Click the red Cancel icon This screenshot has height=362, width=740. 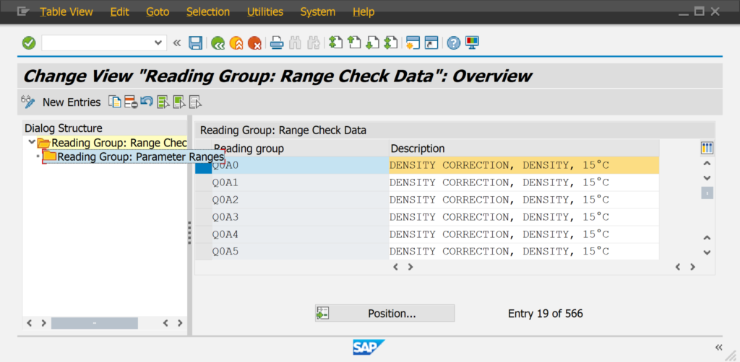click(254, 43)
